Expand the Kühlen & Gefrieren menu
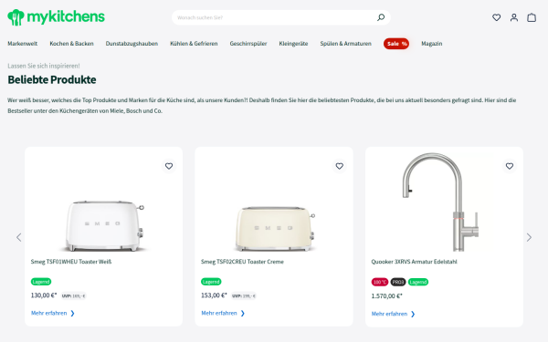The width and height of the screenshot is (548, 342). tap(194, 44)
